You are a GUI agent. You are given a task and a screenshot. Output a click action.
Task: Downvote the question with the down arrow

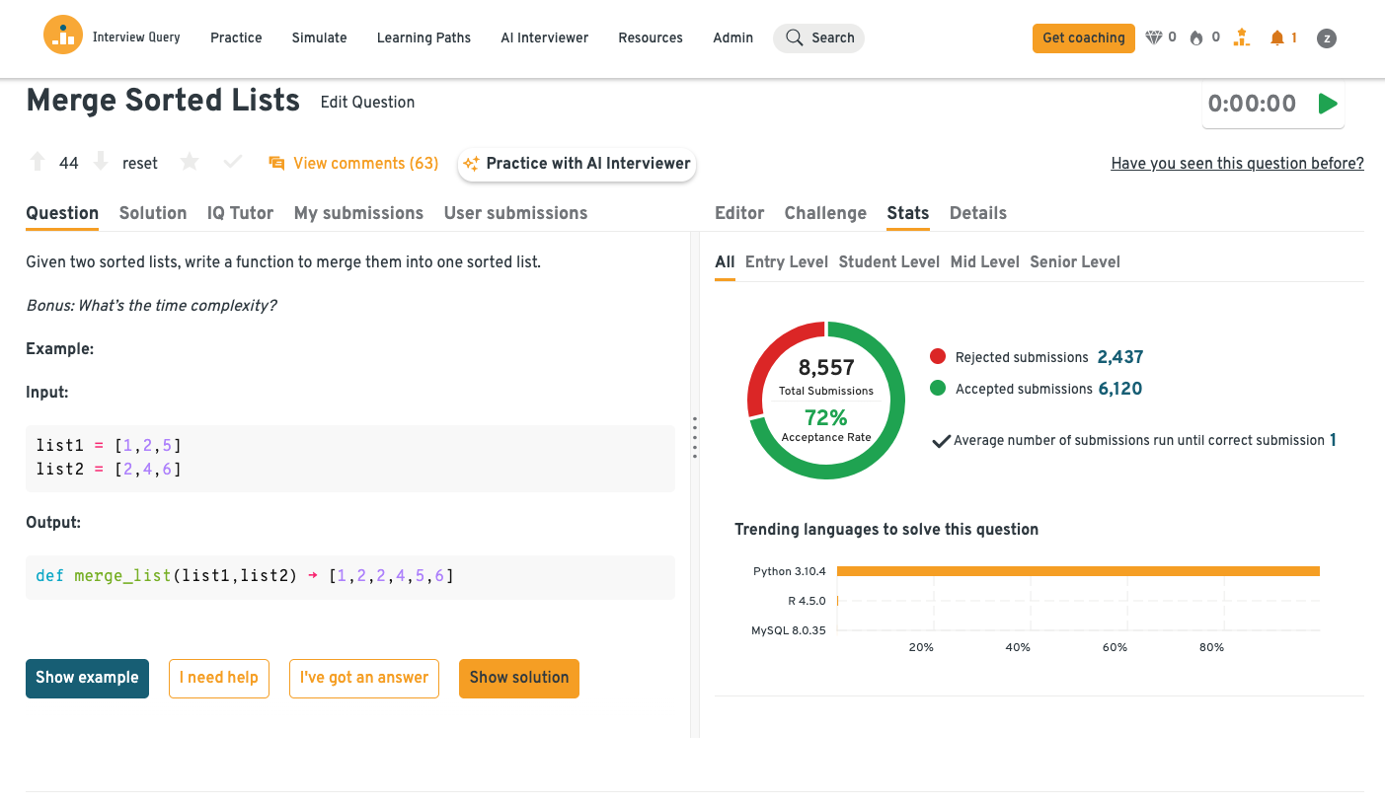click(x=101, y=163)
